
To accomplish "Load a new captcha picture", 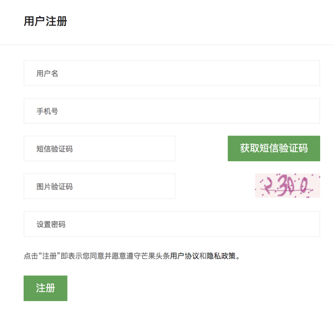I will pyautogui.click(x=287, y=186).
